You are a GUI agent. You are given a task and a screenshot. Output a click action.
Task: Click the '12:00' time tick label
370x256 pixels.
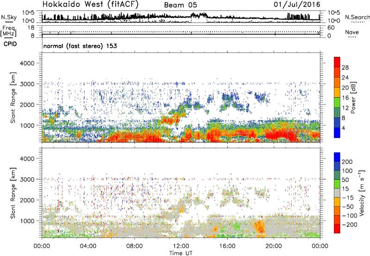pyautogui.click(x=181, y=246)
